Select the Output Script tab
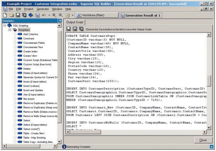Image resolution: width=216 pixels, height=151 pixels. pos(75,22)
